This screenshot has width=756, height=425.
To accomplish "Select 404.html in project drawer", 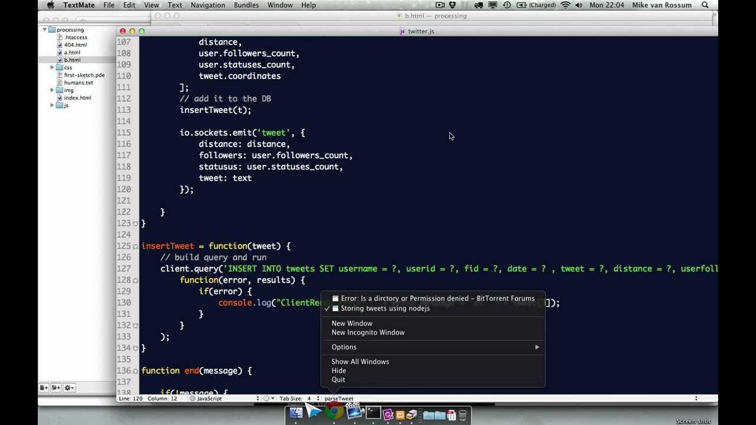I will click(x=76, y=45).
